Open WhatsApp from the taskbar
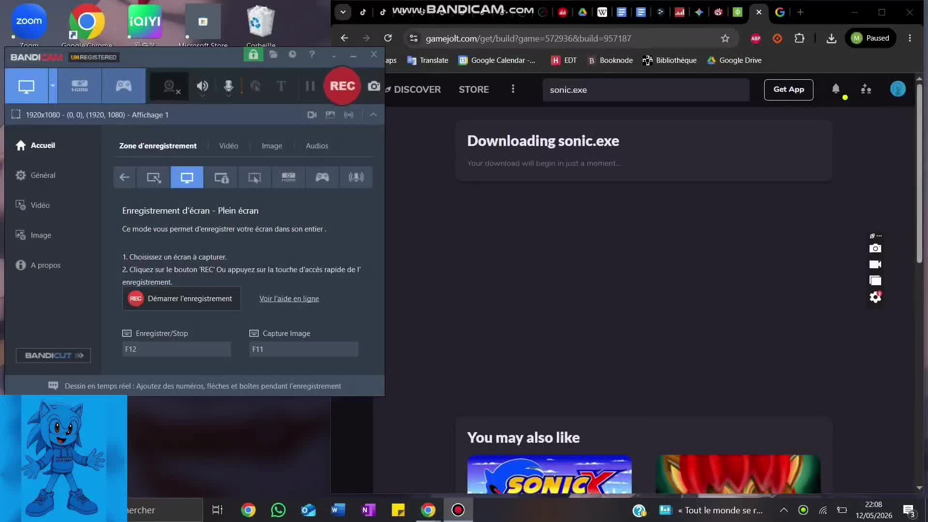This screenshot has height=522, width=928. (x=278, y=510)
